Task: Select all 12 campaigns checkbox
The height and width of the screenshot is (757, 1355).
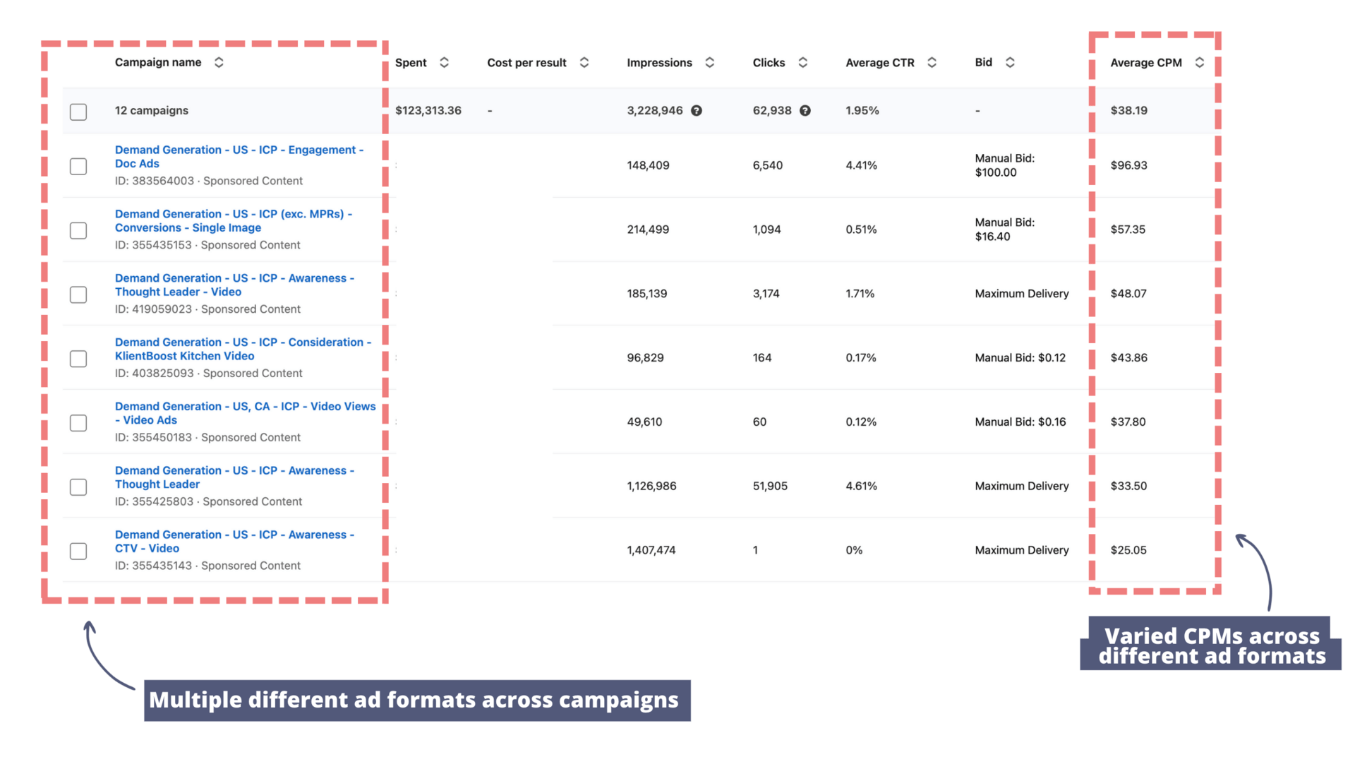Action: pos(78,112)
